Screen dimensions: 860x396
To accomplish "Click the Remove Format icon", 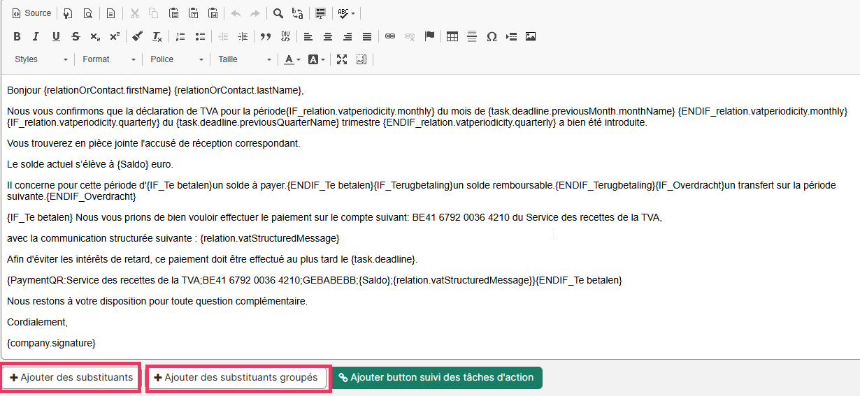I will pos(157,36).
